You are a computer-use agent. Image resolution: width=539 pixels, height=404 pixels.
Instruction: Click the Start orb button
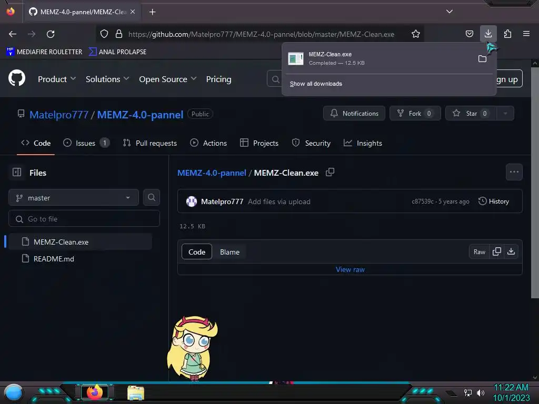pos(14,392)
